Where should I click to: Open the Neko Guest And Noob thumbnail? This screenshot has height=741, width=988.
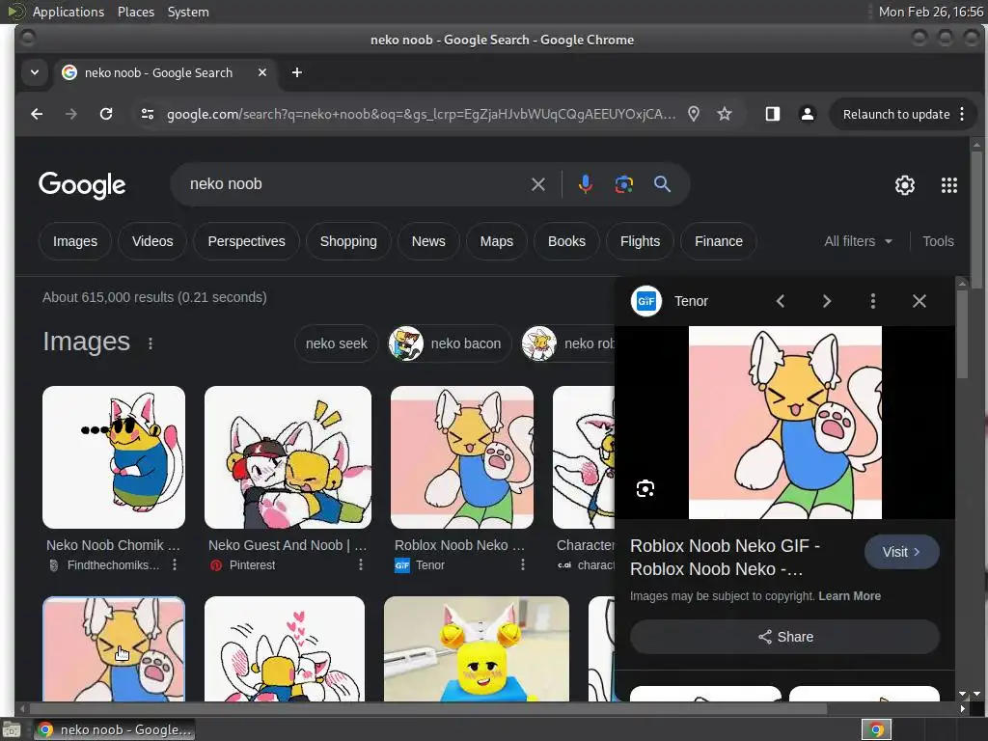pyautogui.click(x=288, y=457)
